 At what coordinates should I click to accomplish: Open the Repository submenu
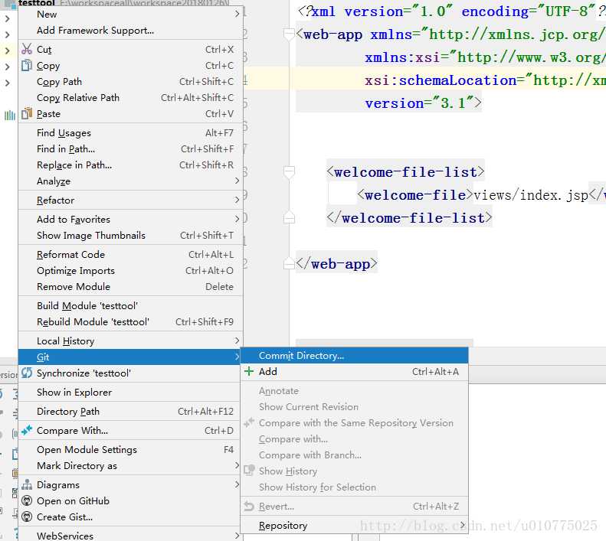coord(355,525)
